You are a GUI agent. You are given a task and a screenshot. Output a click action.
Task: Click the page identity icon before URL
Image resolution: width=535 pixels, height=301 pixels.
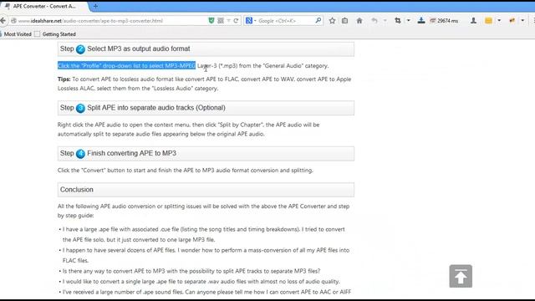coord(13,21)
